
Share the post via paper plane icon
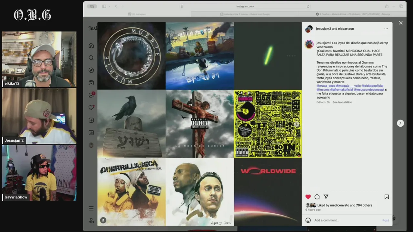(x=326, y=197)
